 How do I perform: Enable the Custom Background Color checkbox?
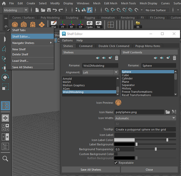[x=116, y=154]
